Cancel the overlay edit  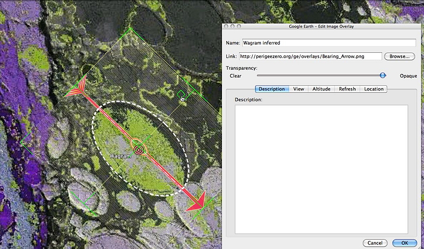(x=375, y=243)
